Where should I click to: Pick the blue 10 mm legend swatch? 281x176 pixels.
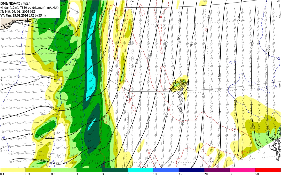coord(166,170)
